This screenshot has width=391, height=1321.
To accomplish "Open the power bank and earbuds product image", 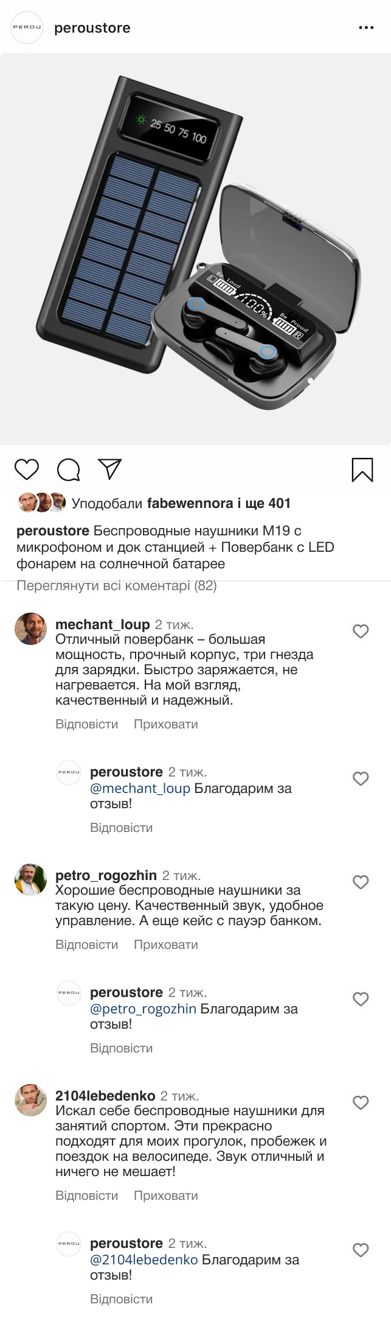I will 195,250.
